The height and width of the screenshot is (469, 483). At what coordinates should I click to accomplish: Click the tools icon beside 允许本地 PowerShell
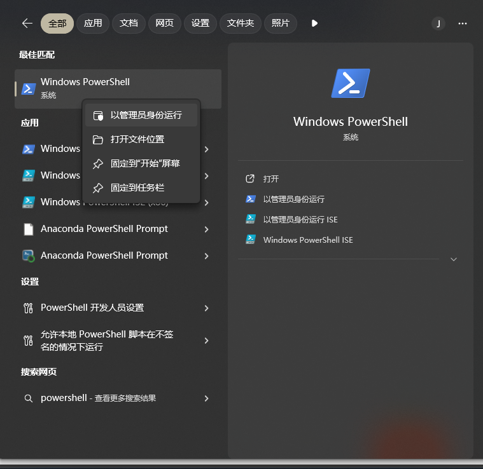coord(29,341)
